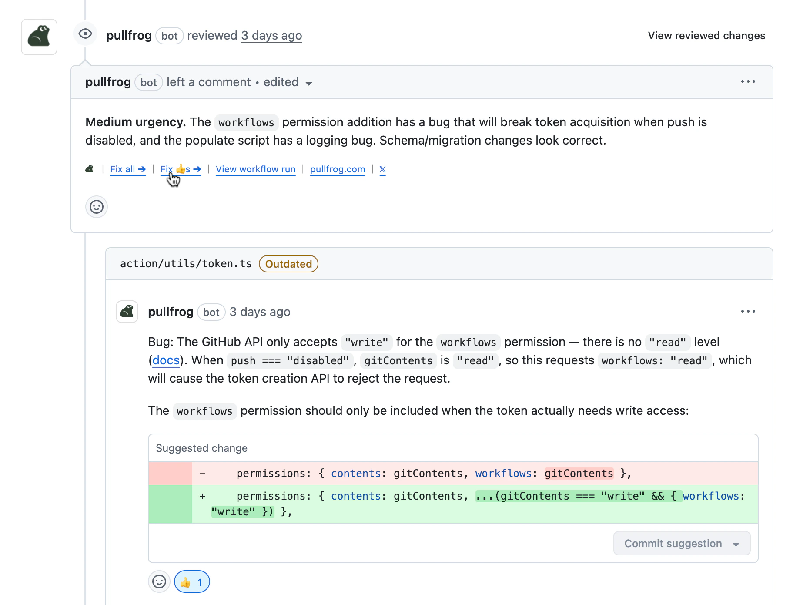Open View workflow run link
This screenshot has height=605, width=793.
coord(256,169)
